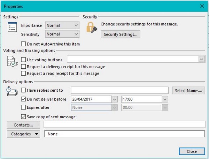Click the Importance label
Image resolution: width=209 pixels, height=159 pixels.
[x=31, y=25]
